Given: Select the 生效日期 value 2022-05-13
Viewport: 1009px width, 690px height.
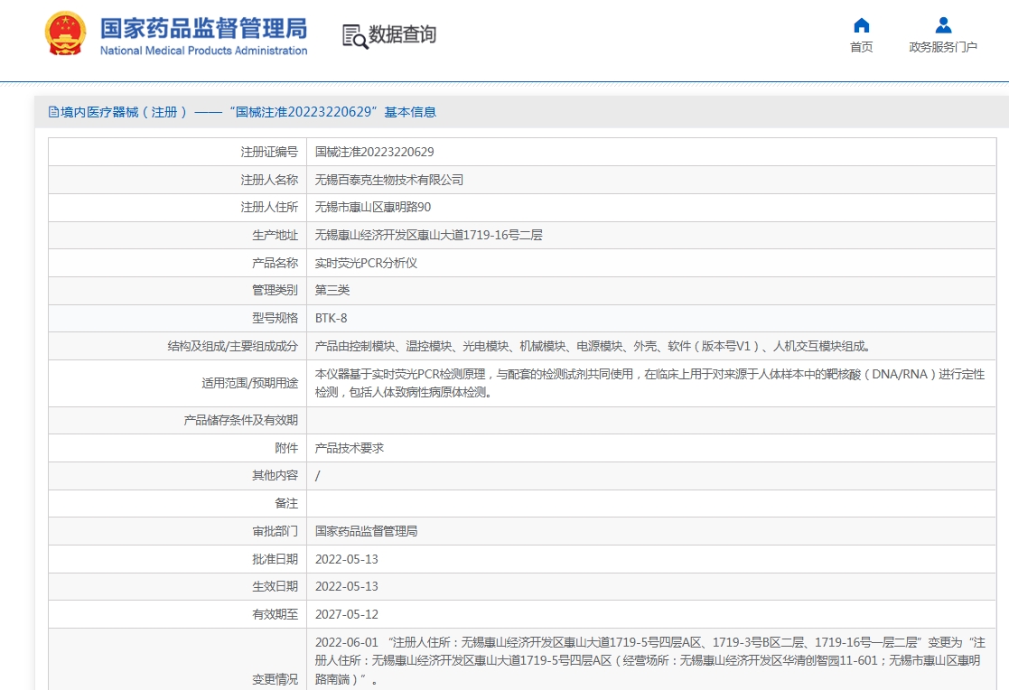Looking at the screenshot, I should [346, 586].
